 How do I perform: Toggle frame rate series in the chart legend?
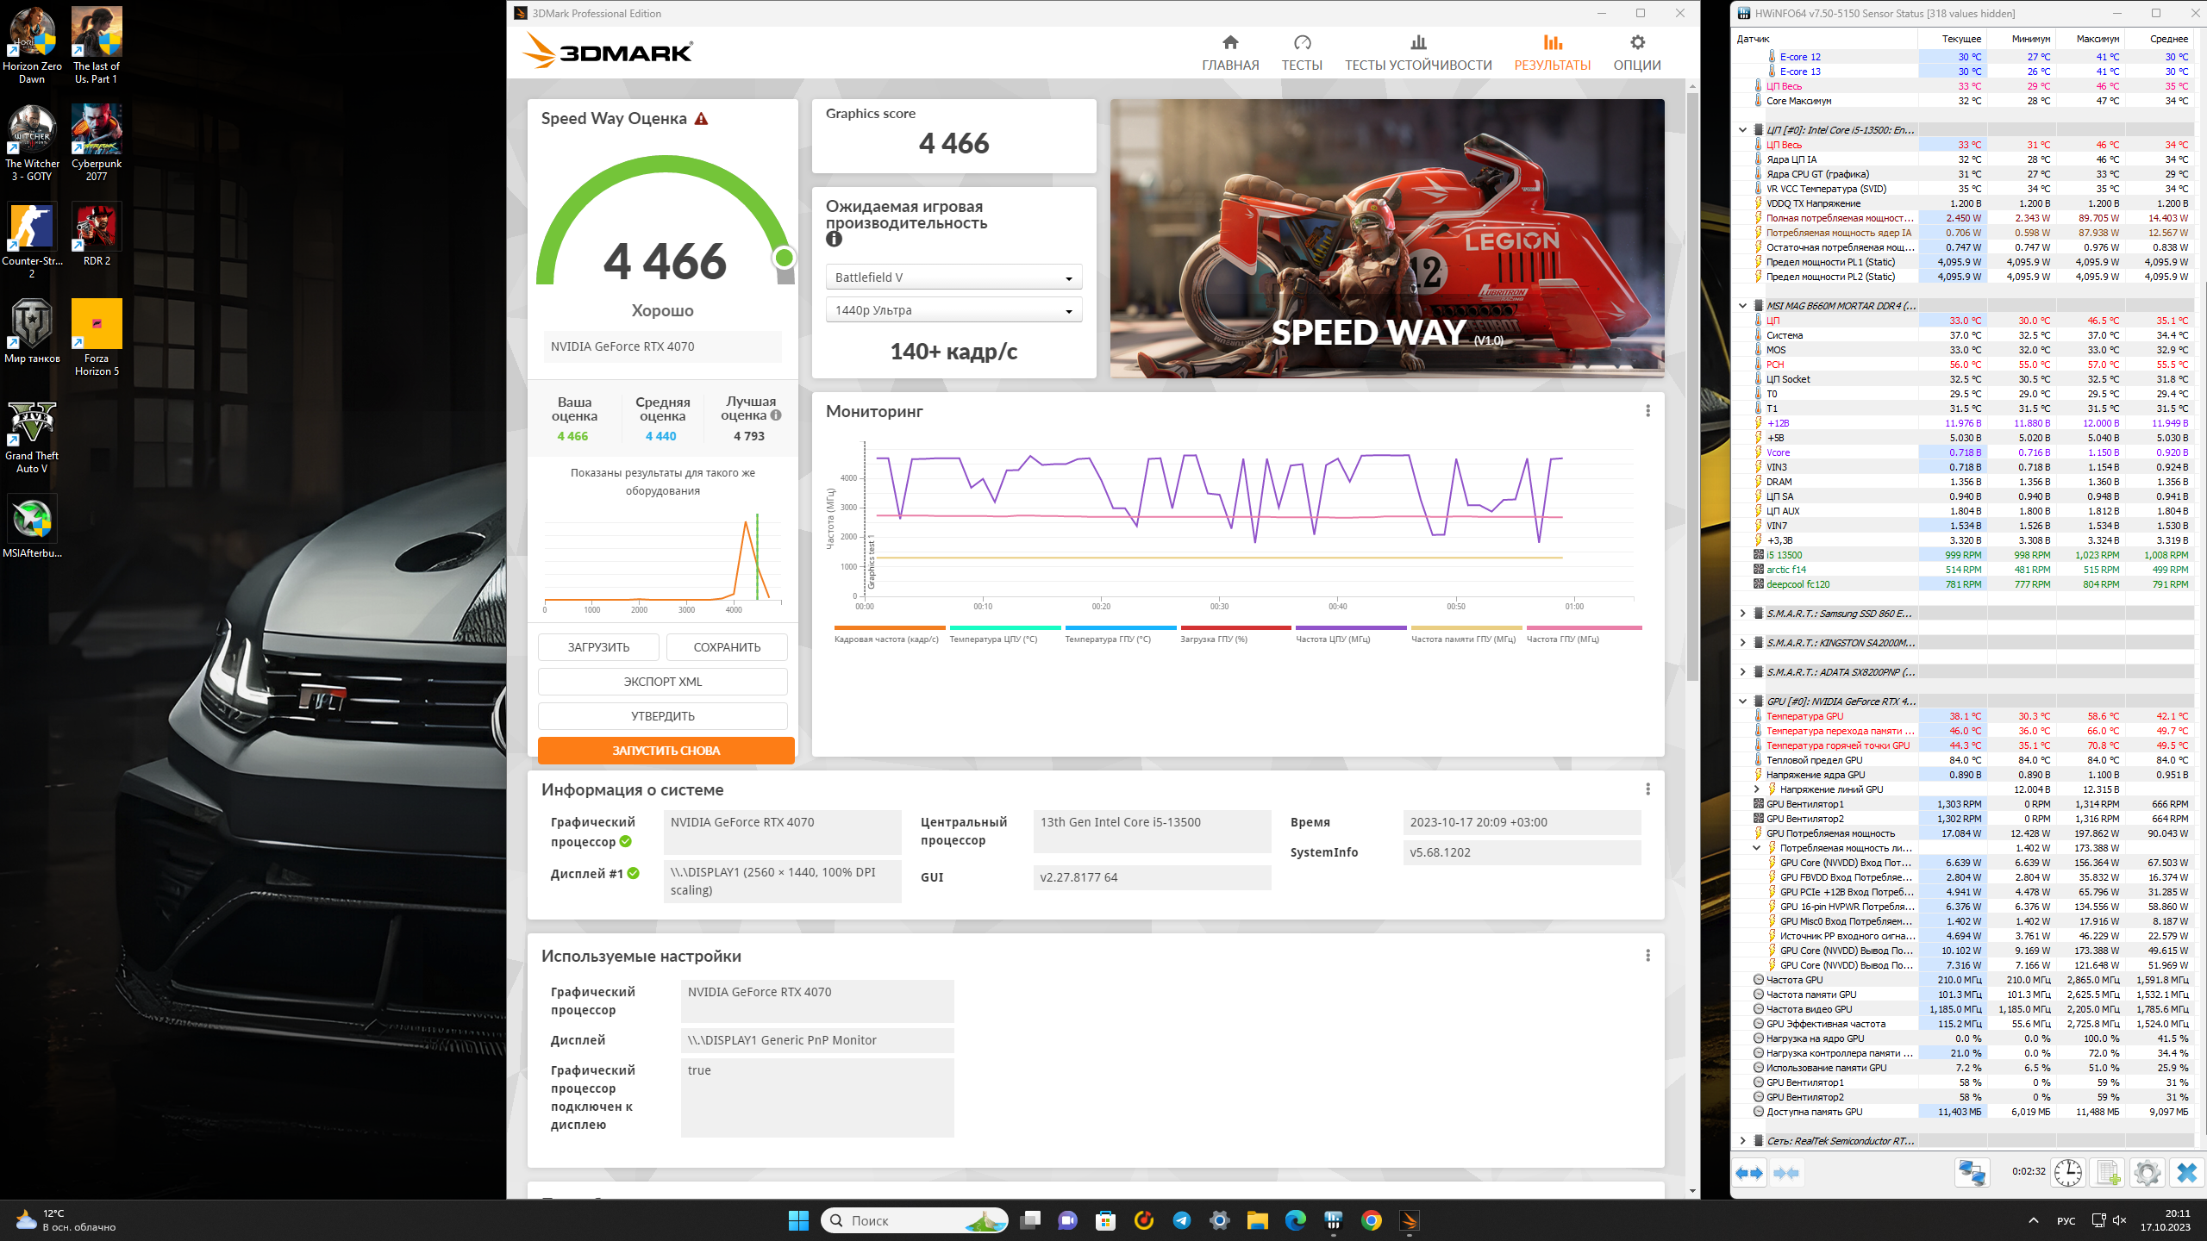(886, 639)
